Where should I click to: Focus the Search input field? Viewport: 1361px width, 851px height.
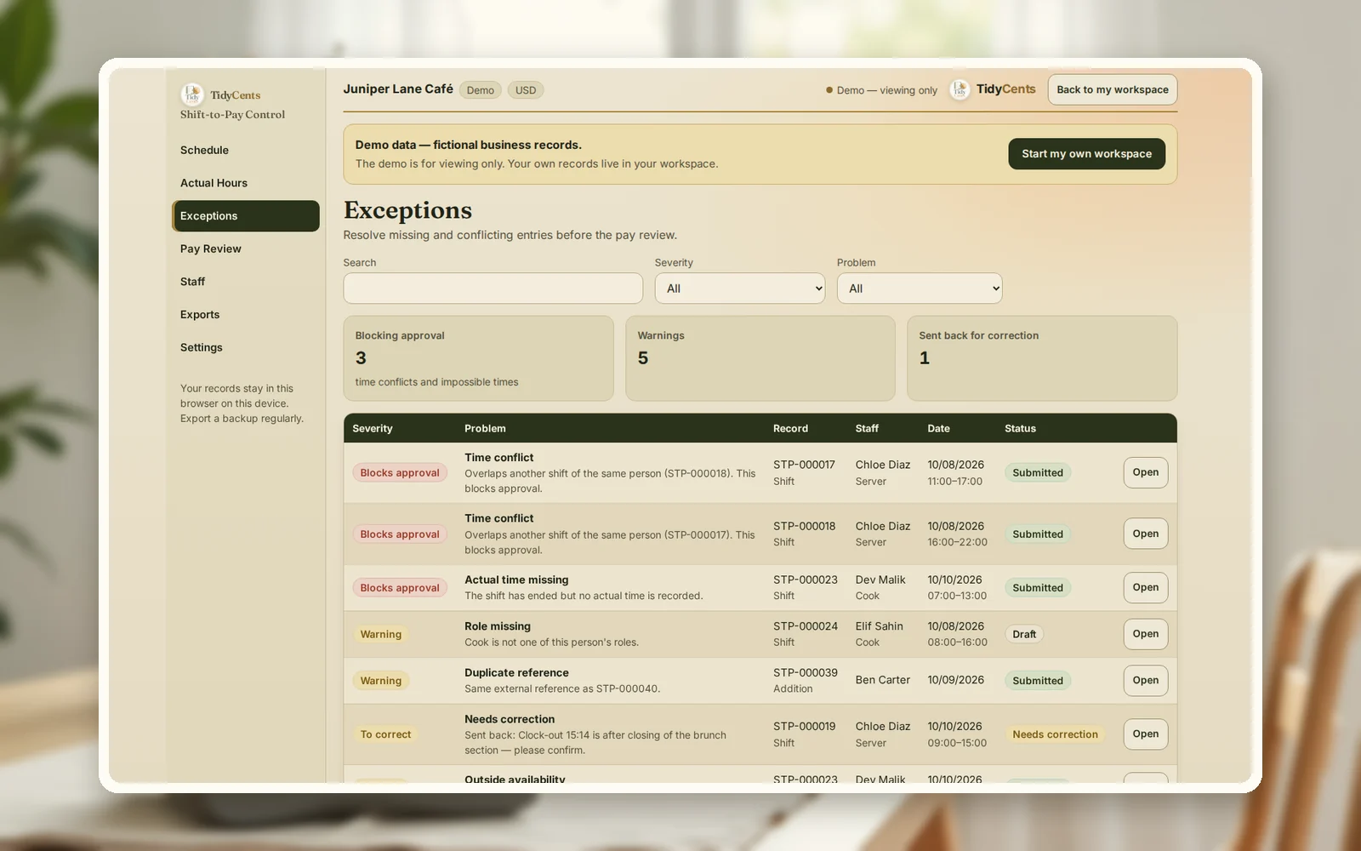(x=493, y=288)
